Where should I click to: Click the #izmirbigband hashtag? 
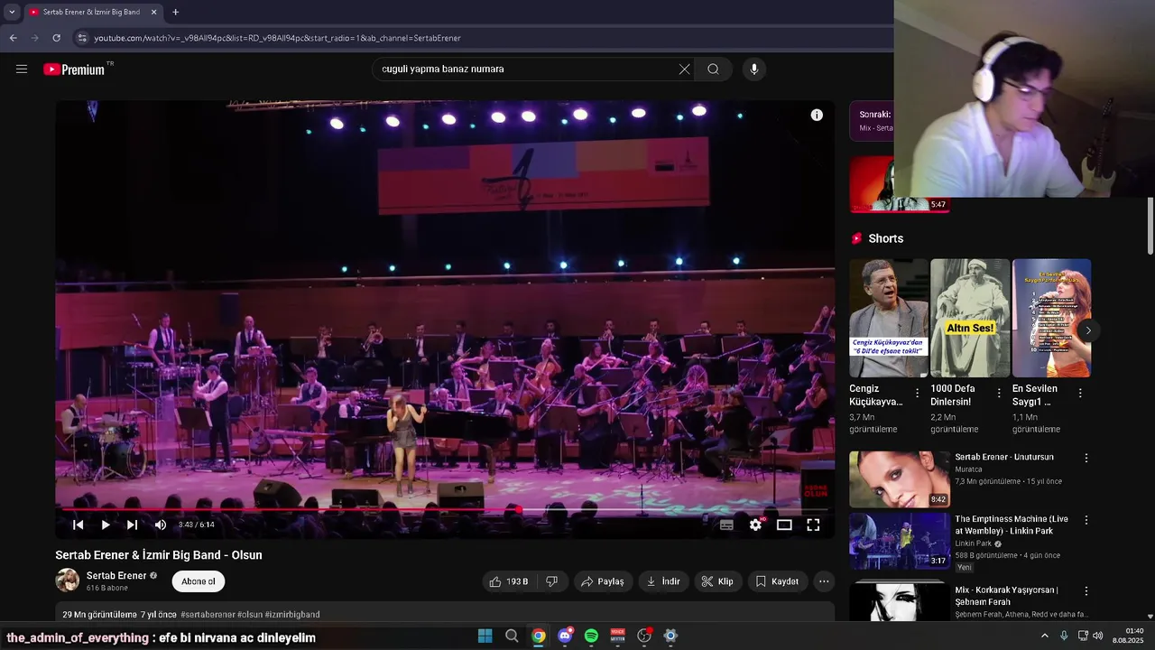tap(292, 615)
